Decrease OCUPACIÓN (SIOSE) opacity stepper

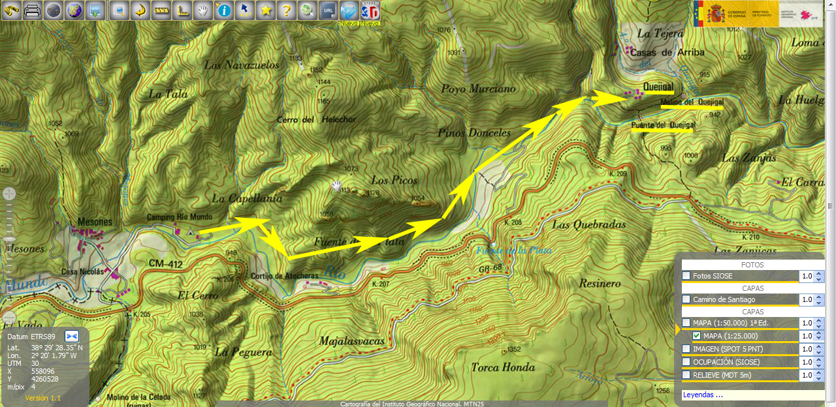(x=820, y=365)
